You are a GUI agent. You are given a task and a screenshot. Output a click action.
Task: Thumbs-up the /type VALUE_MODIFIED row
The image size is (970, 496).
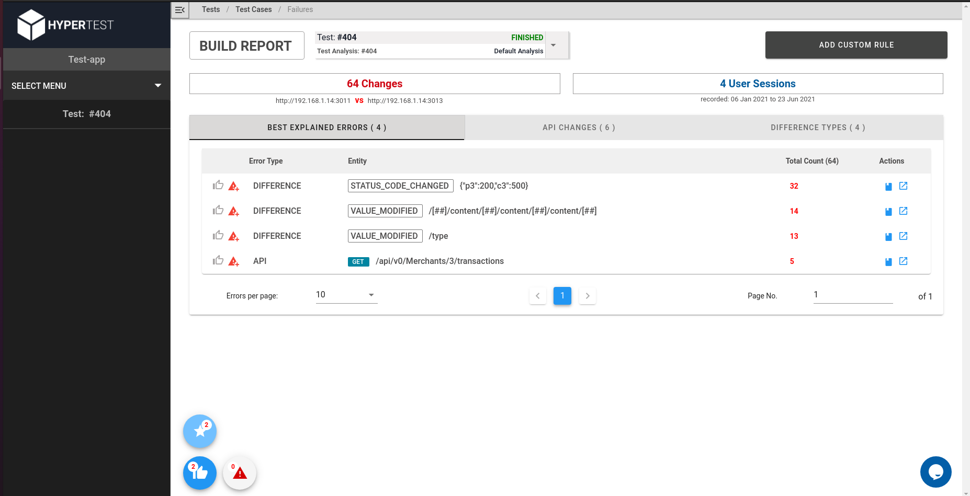218,235
